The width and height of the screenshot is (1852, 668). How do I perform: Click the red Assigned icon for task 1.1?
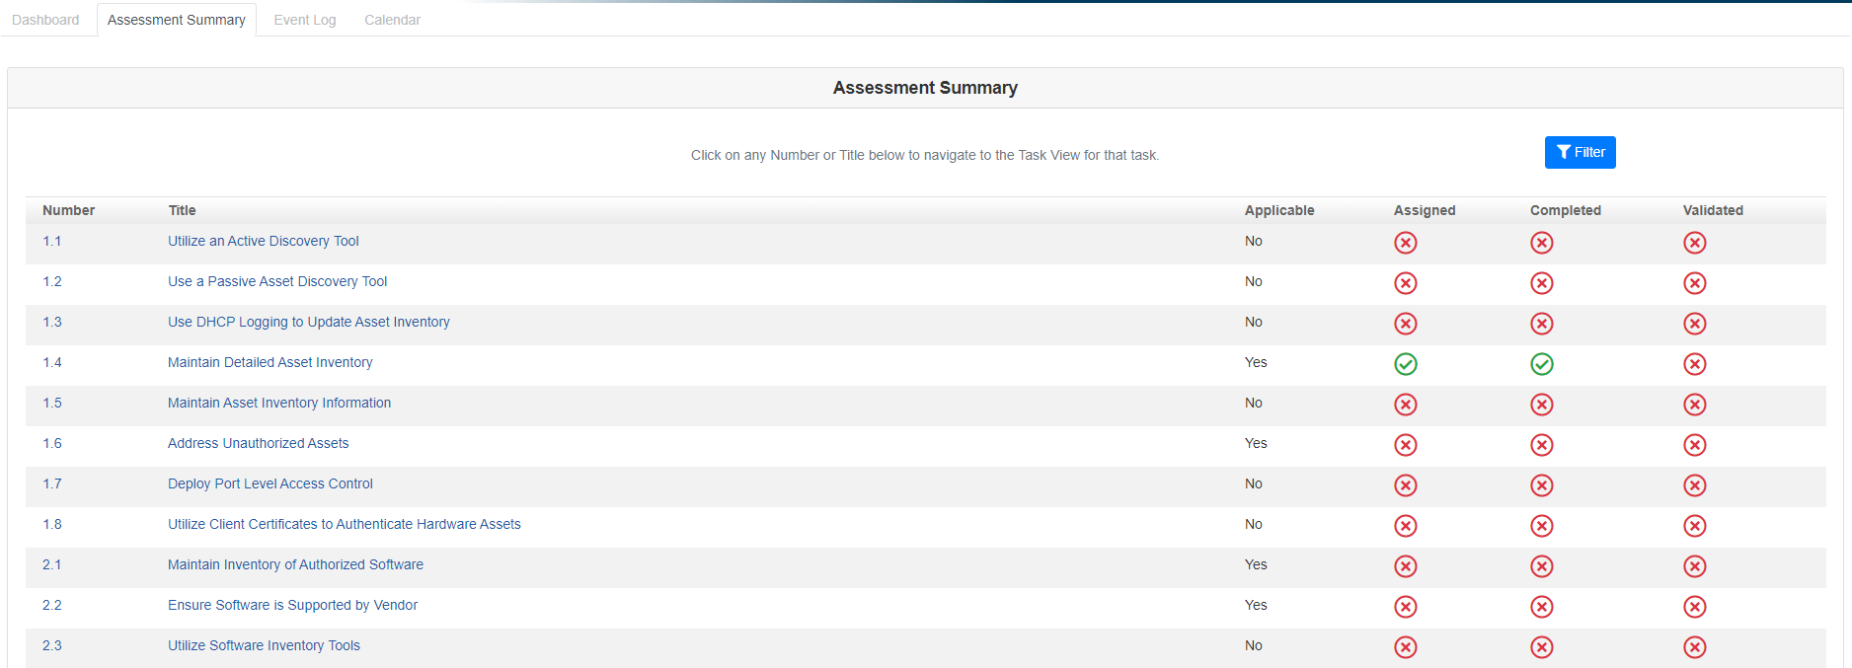click(x=1405, y=243)
